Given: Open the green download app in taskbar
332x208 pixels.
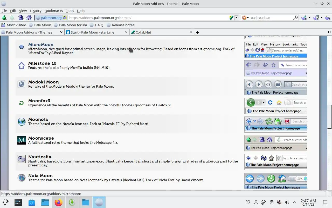Looking at the screenshot, I should click(72, 202).
